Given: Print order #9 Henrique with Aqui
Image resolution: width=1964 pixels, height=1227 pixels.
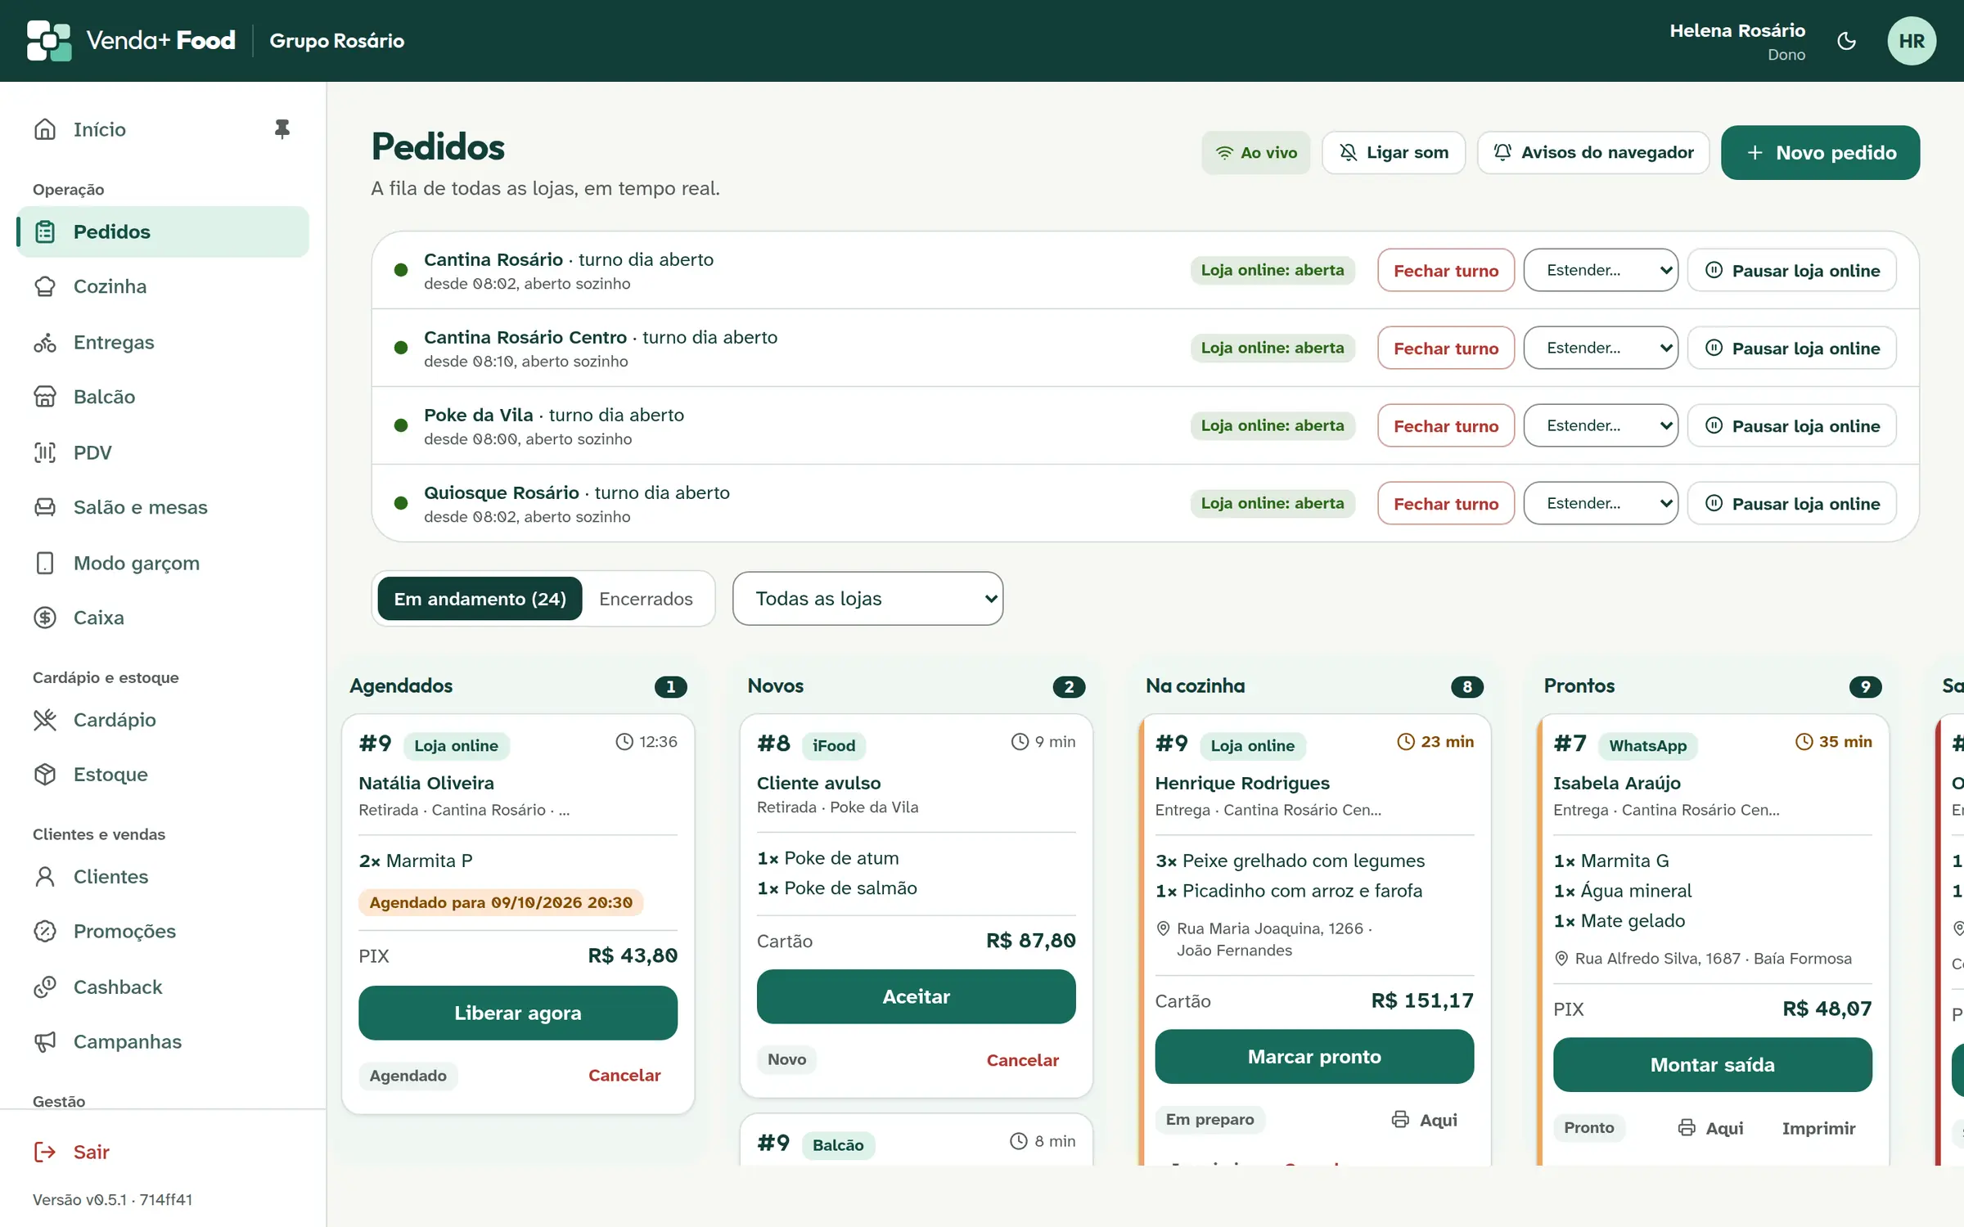Looking at the screenshot, I should [x=1425, y=1120].
